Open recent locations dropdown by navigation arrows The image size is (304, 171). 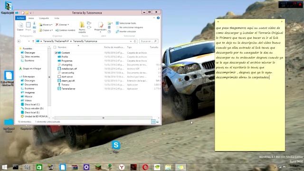pyautogui.click(x=29, y=41)
